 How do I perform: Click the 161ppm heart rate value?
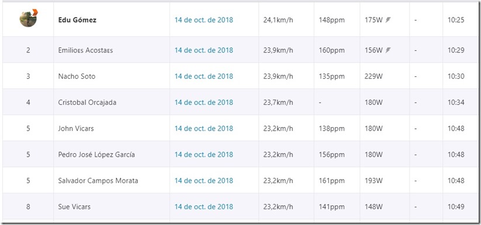pyautogui.click(x=331, y=181)
